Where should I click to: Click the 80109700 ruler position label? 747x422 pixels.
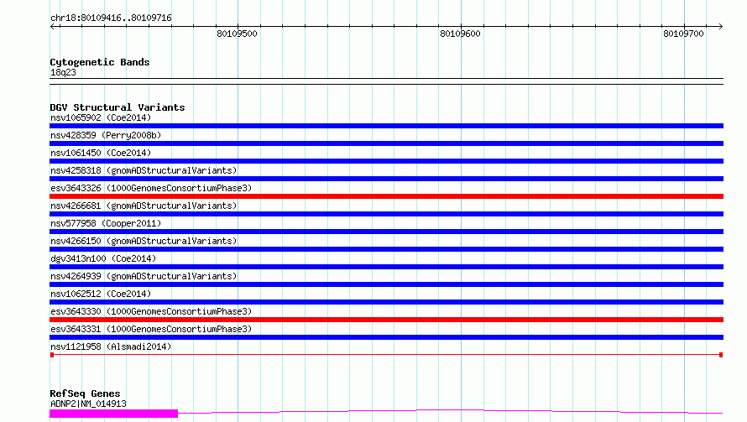[x=683, y=34]
